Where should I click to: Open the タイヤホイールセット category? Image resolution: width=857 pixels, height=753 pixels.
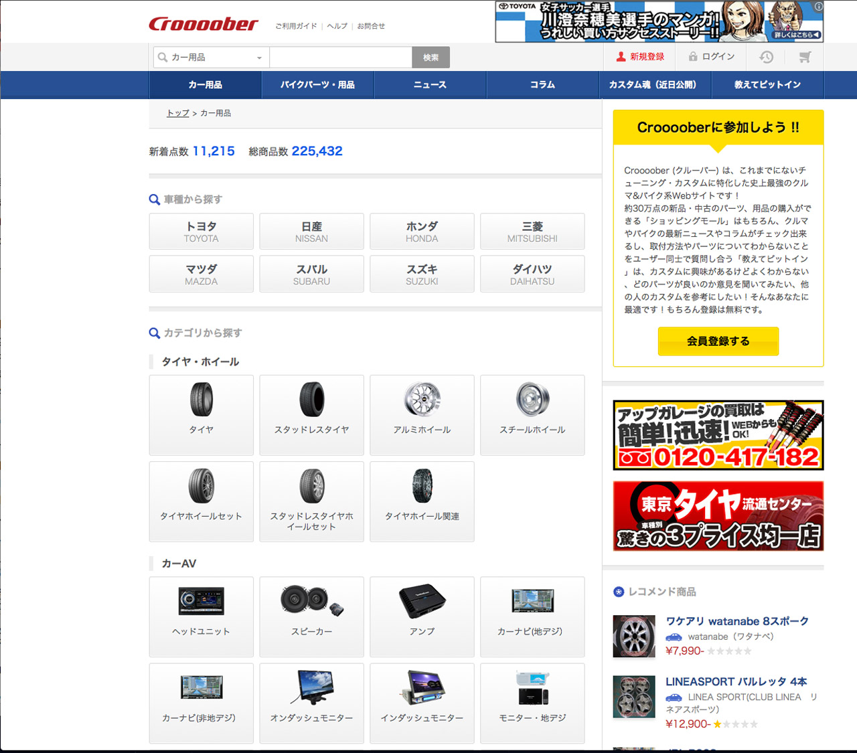202,501
